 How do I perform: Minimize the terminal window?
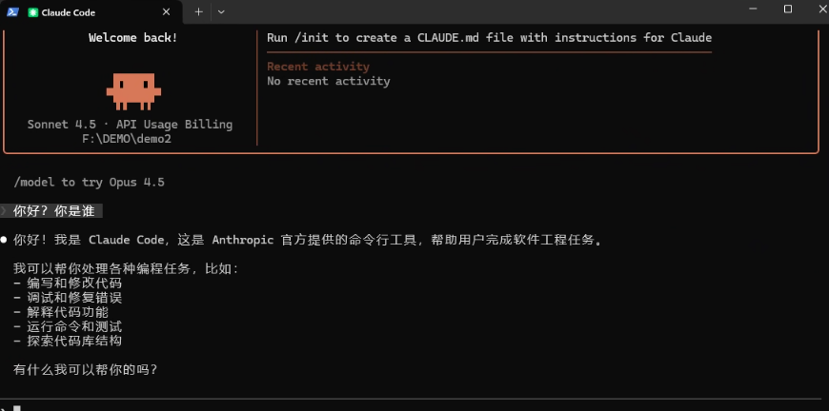click(754, 9)
